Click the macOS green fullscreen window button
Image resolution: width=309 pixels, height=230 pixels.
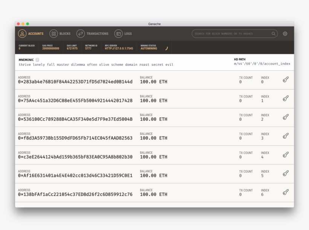28,24
